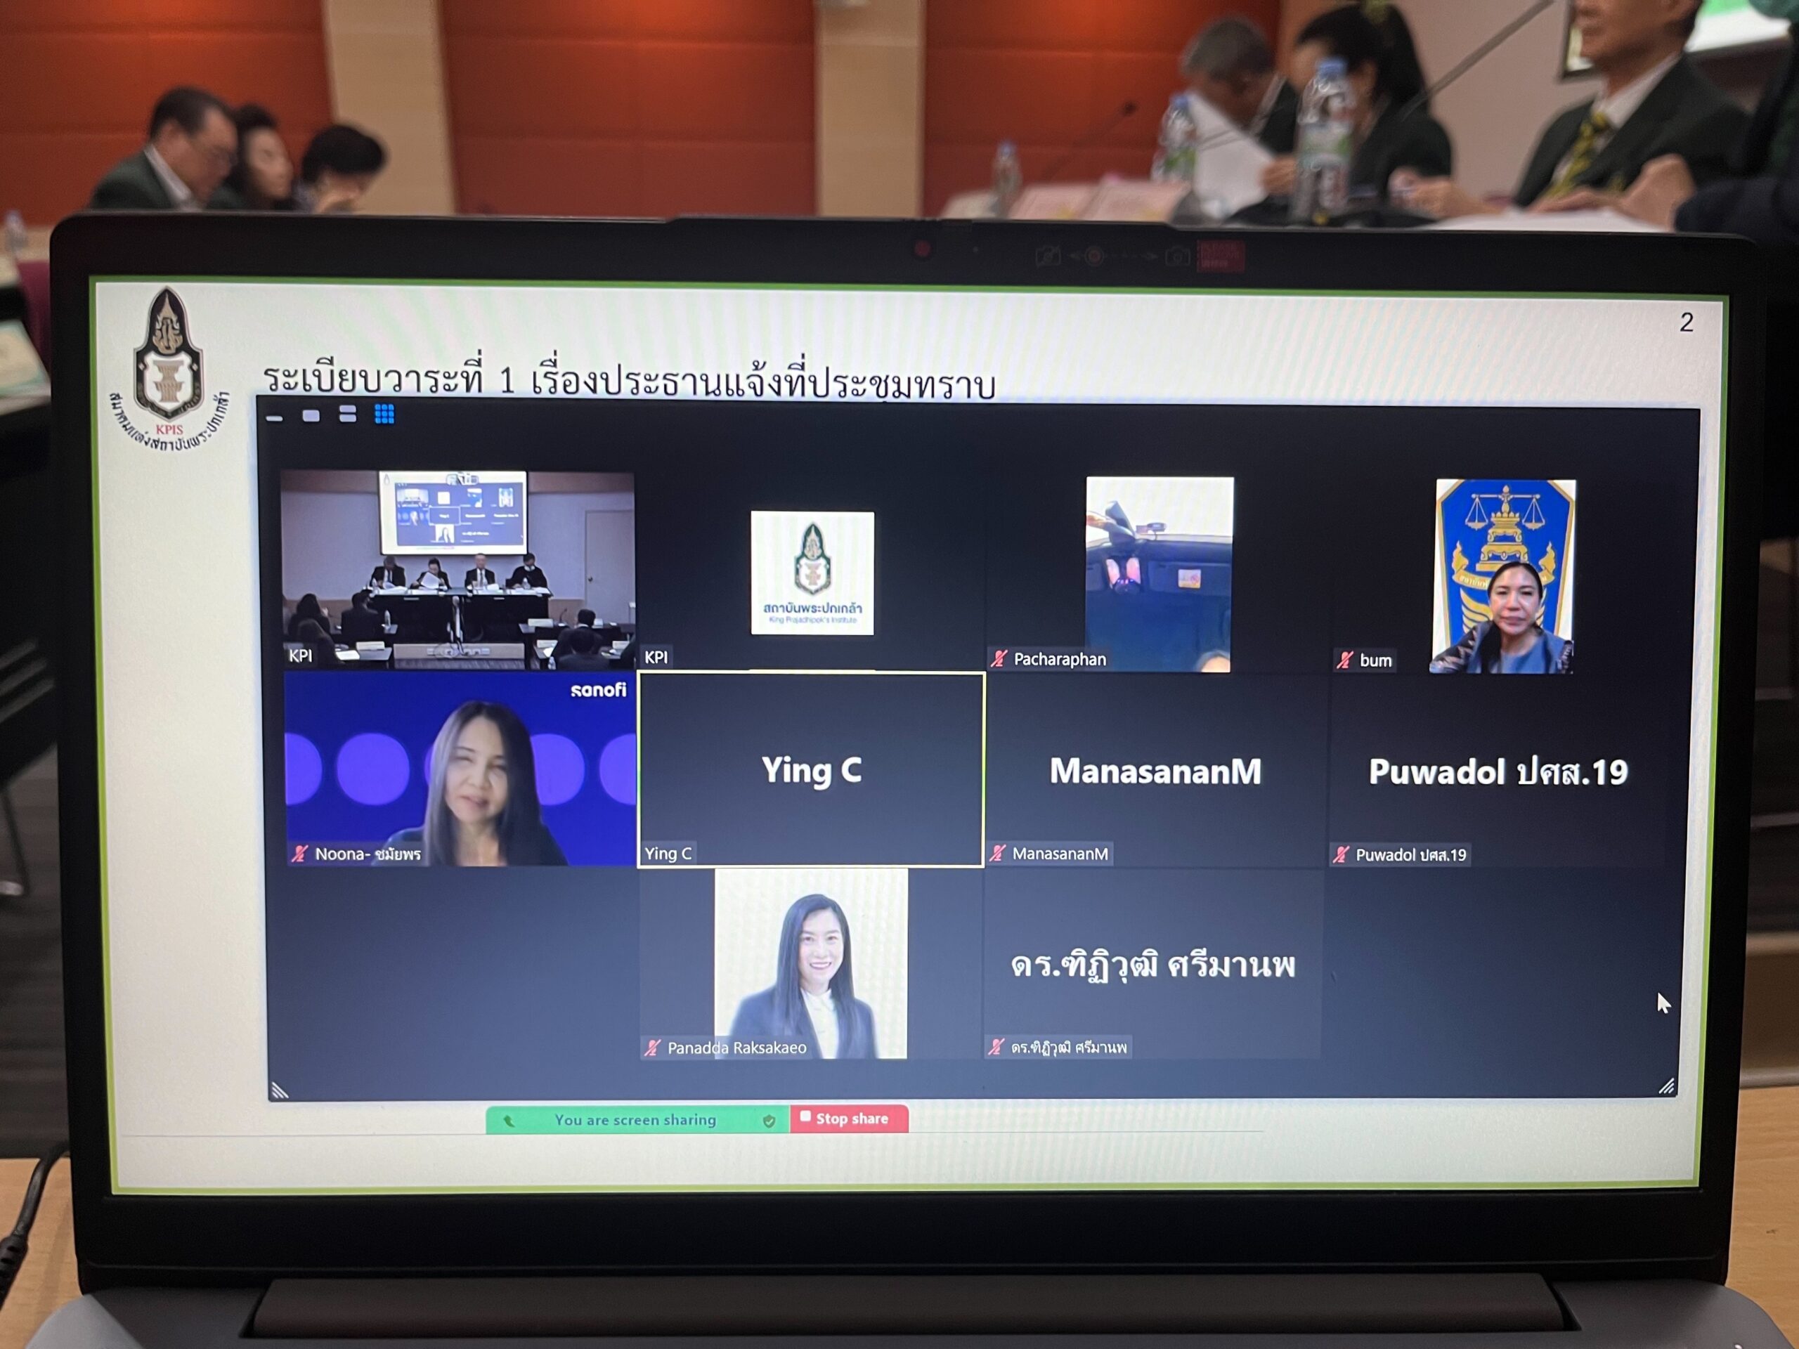Select the KPI meeting room camera tile
1799x1349 pixels.
tap(458, 570)
